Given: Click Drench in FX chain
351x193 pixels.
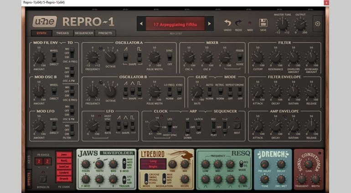Looking at the screenshot, I should (64, 179).
